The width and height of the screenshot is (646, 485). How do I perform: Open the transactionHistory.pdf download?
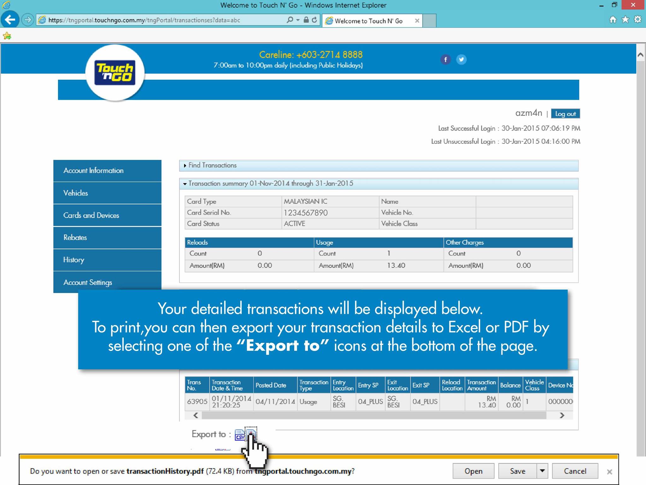pos(473,471)
